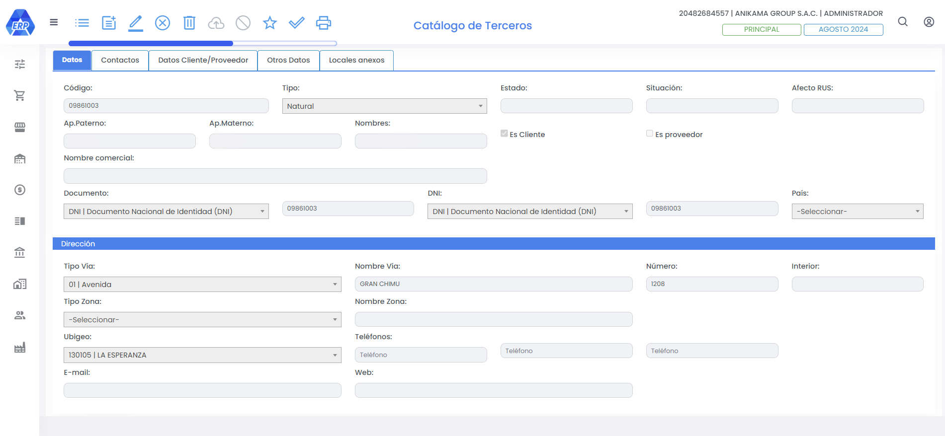The height and width of the screenshot is (436, 945).
Task: Switch to the Contactos tab
Action: coord(120,60)
